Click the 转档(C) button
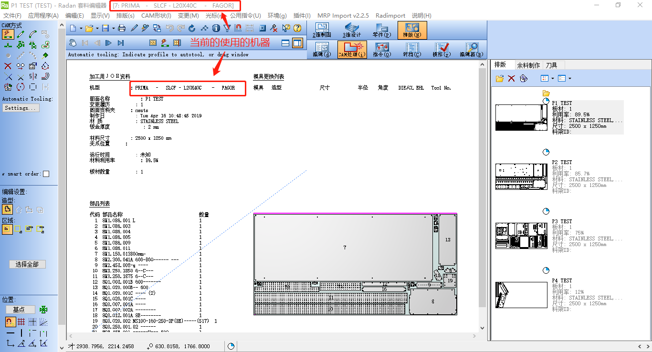The height and width of the screenshot is (352, 652). 411,50
